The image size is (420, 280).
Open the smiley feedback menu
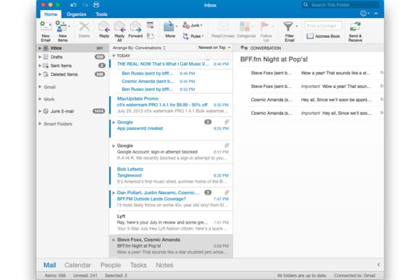tap(364, 13)
